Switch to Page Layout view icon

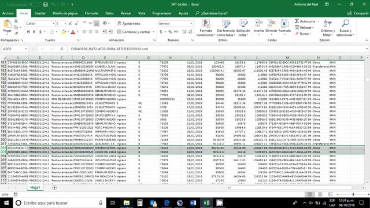[320, 194]
